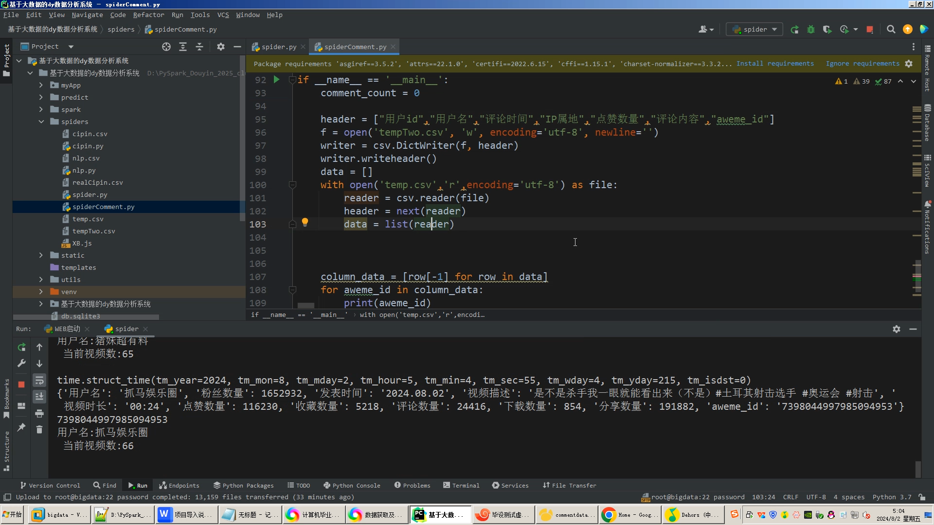
Task: Open Chrome Home window in taskbar
Action: (630, 515)
